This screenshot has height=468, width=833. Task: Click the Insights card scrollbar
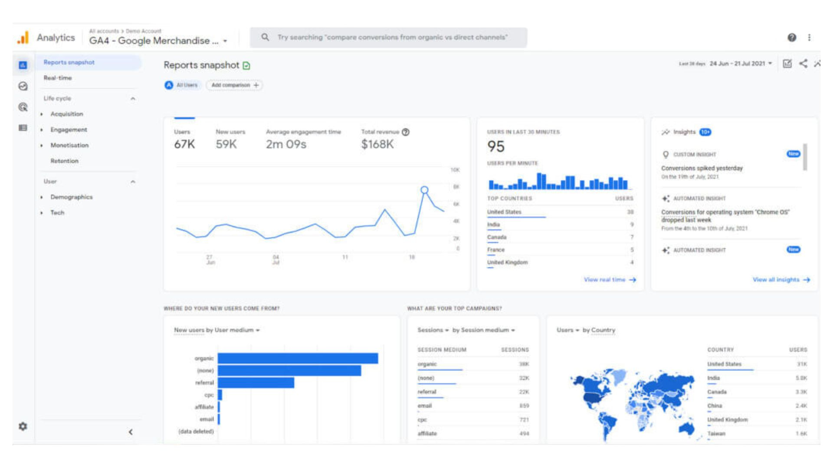(x=805, y=157)
